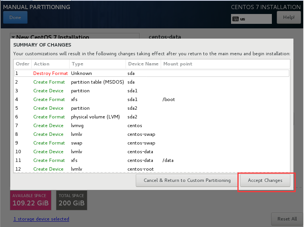Viewport: 304px width, 227px height.
Task: Click the centos-data heading behind the dialog
Action: pos(165,37)
